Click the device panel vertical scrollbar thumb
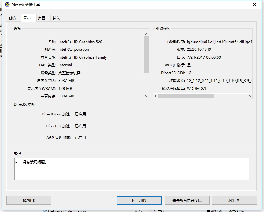Screen dimensions: 264x212 [146, 55]
